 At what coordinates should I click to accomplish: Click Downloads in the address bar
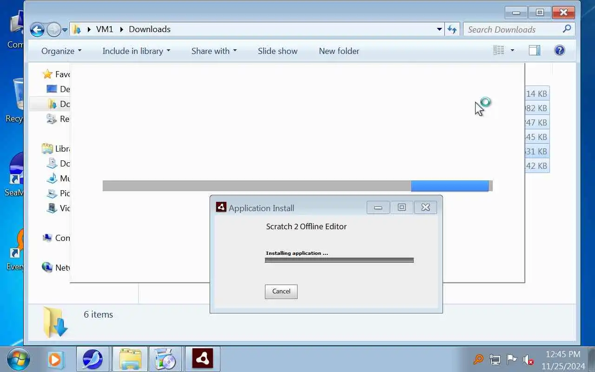[150, 29]
